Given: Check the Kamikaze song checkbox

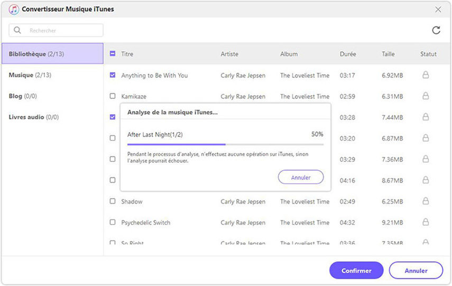Looking at the screenshot, I should click(113, 96).
